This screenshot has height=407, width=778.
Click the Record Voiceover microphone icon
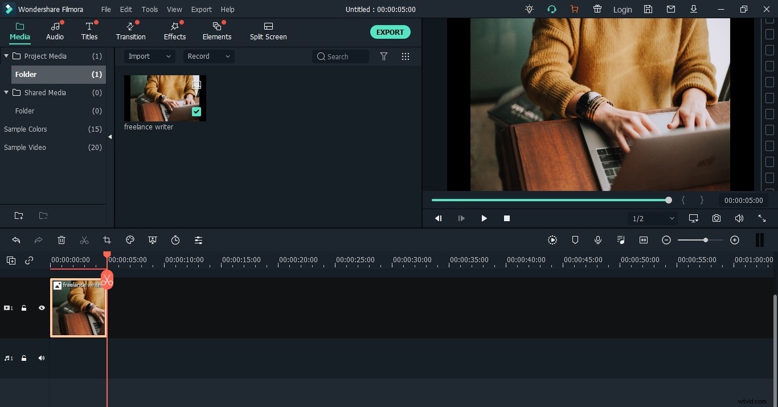(x=598, y=240)
